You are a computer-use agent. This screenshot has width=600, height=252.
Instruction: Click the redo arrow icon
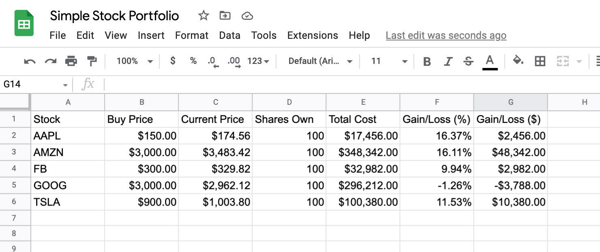[x=50, y=61]
